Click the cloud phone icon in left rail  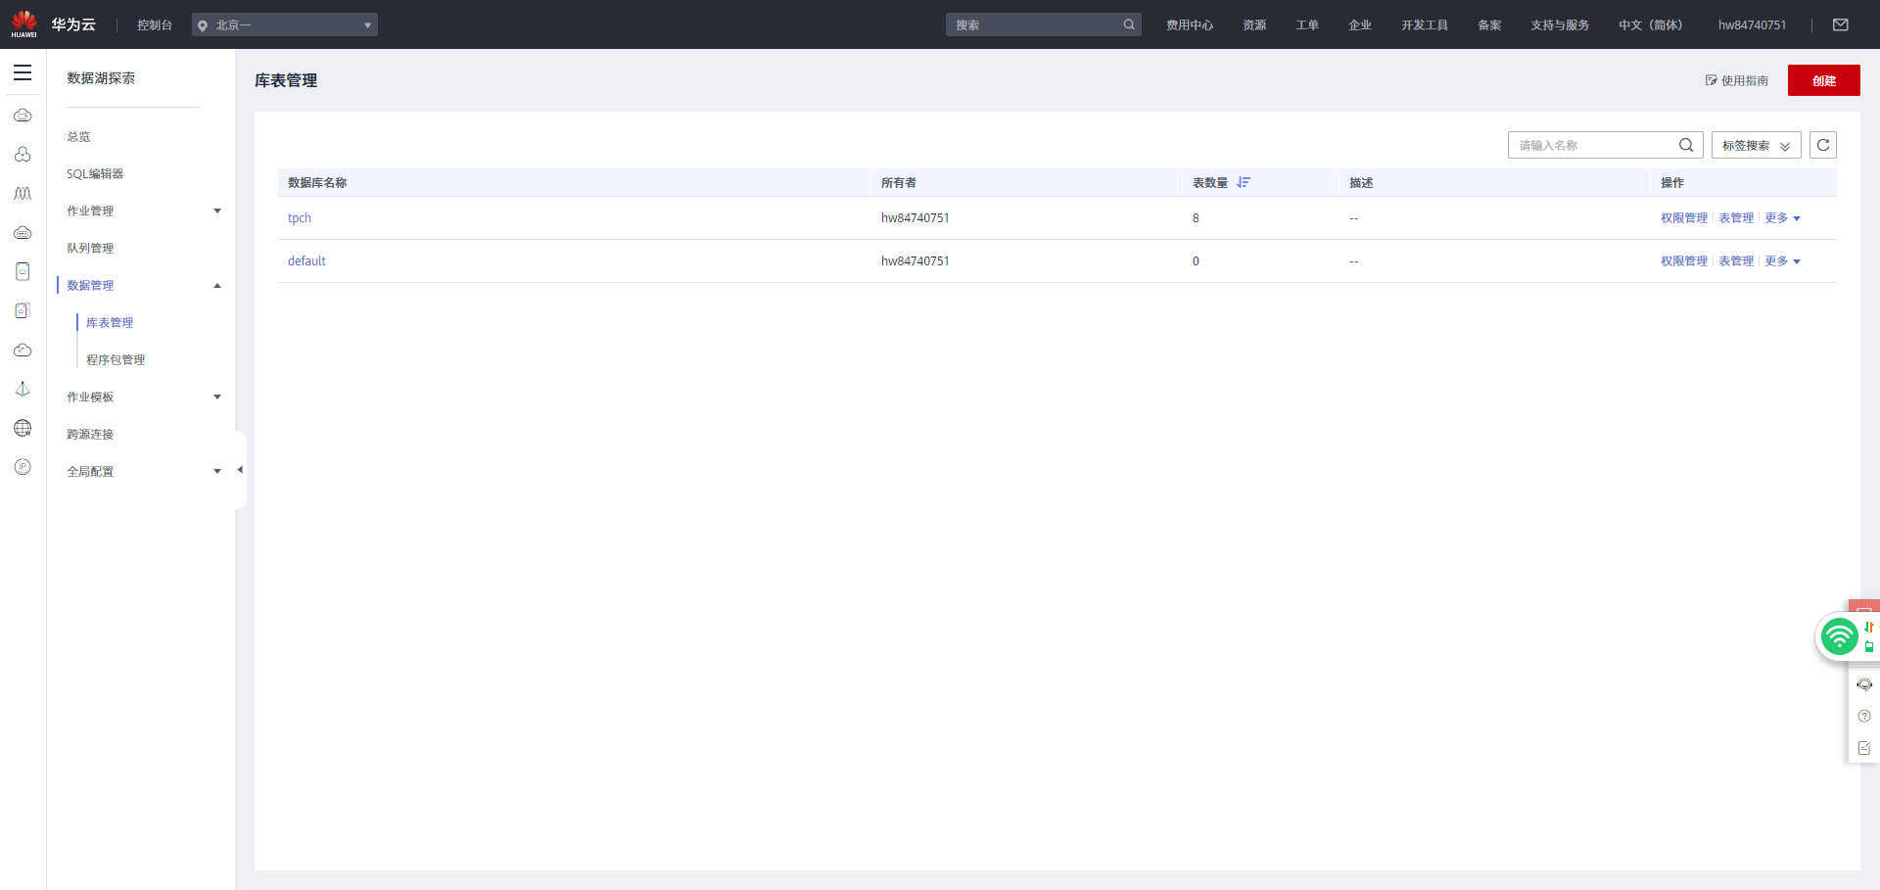[x=23, y=272]
